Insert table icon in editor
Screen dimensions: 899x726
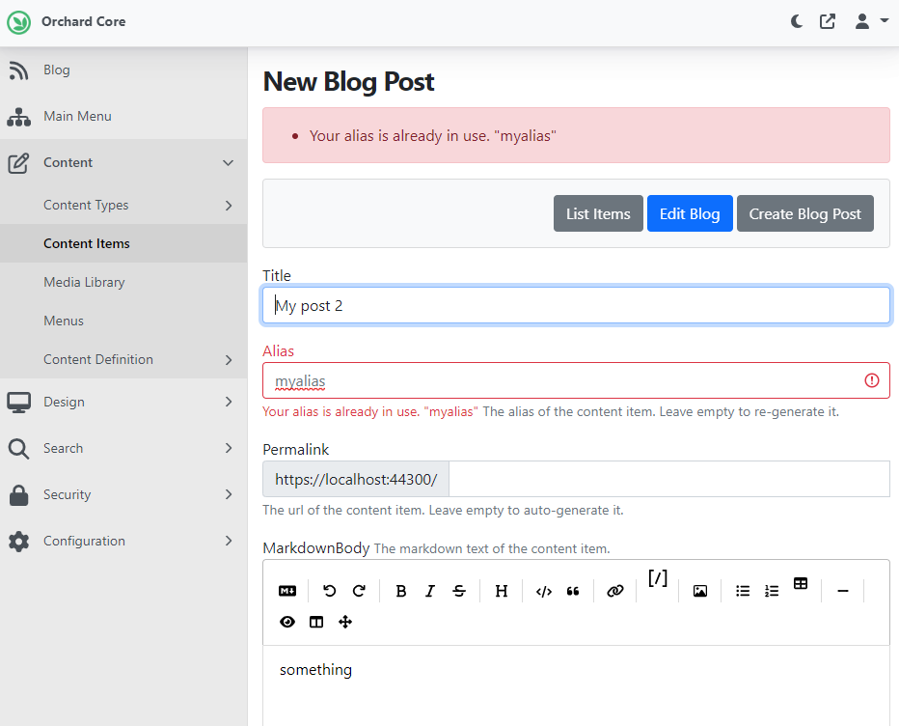pyautogui.click(x=801, y=584)
